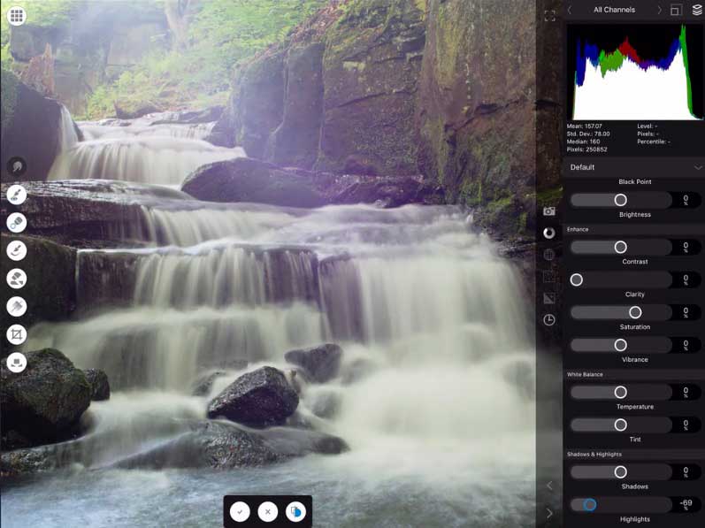Go to next histogram channel arrow
This screenshot has width=705, height=528.
pos(659,10)
